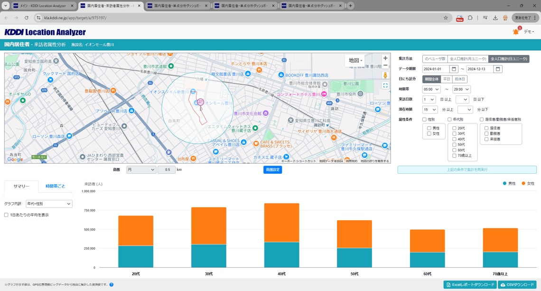Click the notification bell icon
The image size is (541, 291).
point(515,32)
